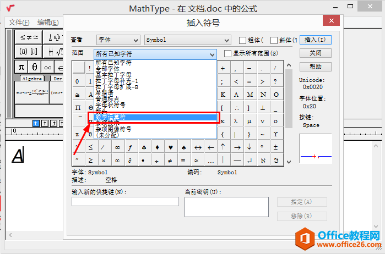This screenshot has height=254, width=385.
Task: Select the multiplication × symbol
Action: pyautogui.click(x=104, y=161)
